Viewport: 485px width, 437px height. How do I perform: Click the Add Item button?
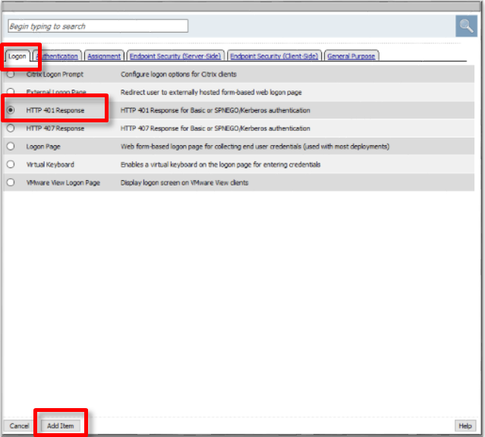coord(61,426)
